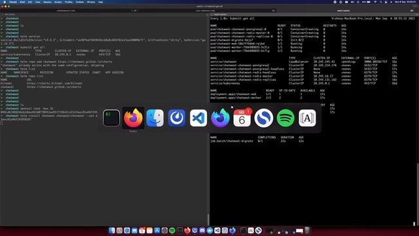Click the LoadBalancer type cell in watch pane
Image resolution: width=419 pixels, height=236 pixels.
[299, 62]
